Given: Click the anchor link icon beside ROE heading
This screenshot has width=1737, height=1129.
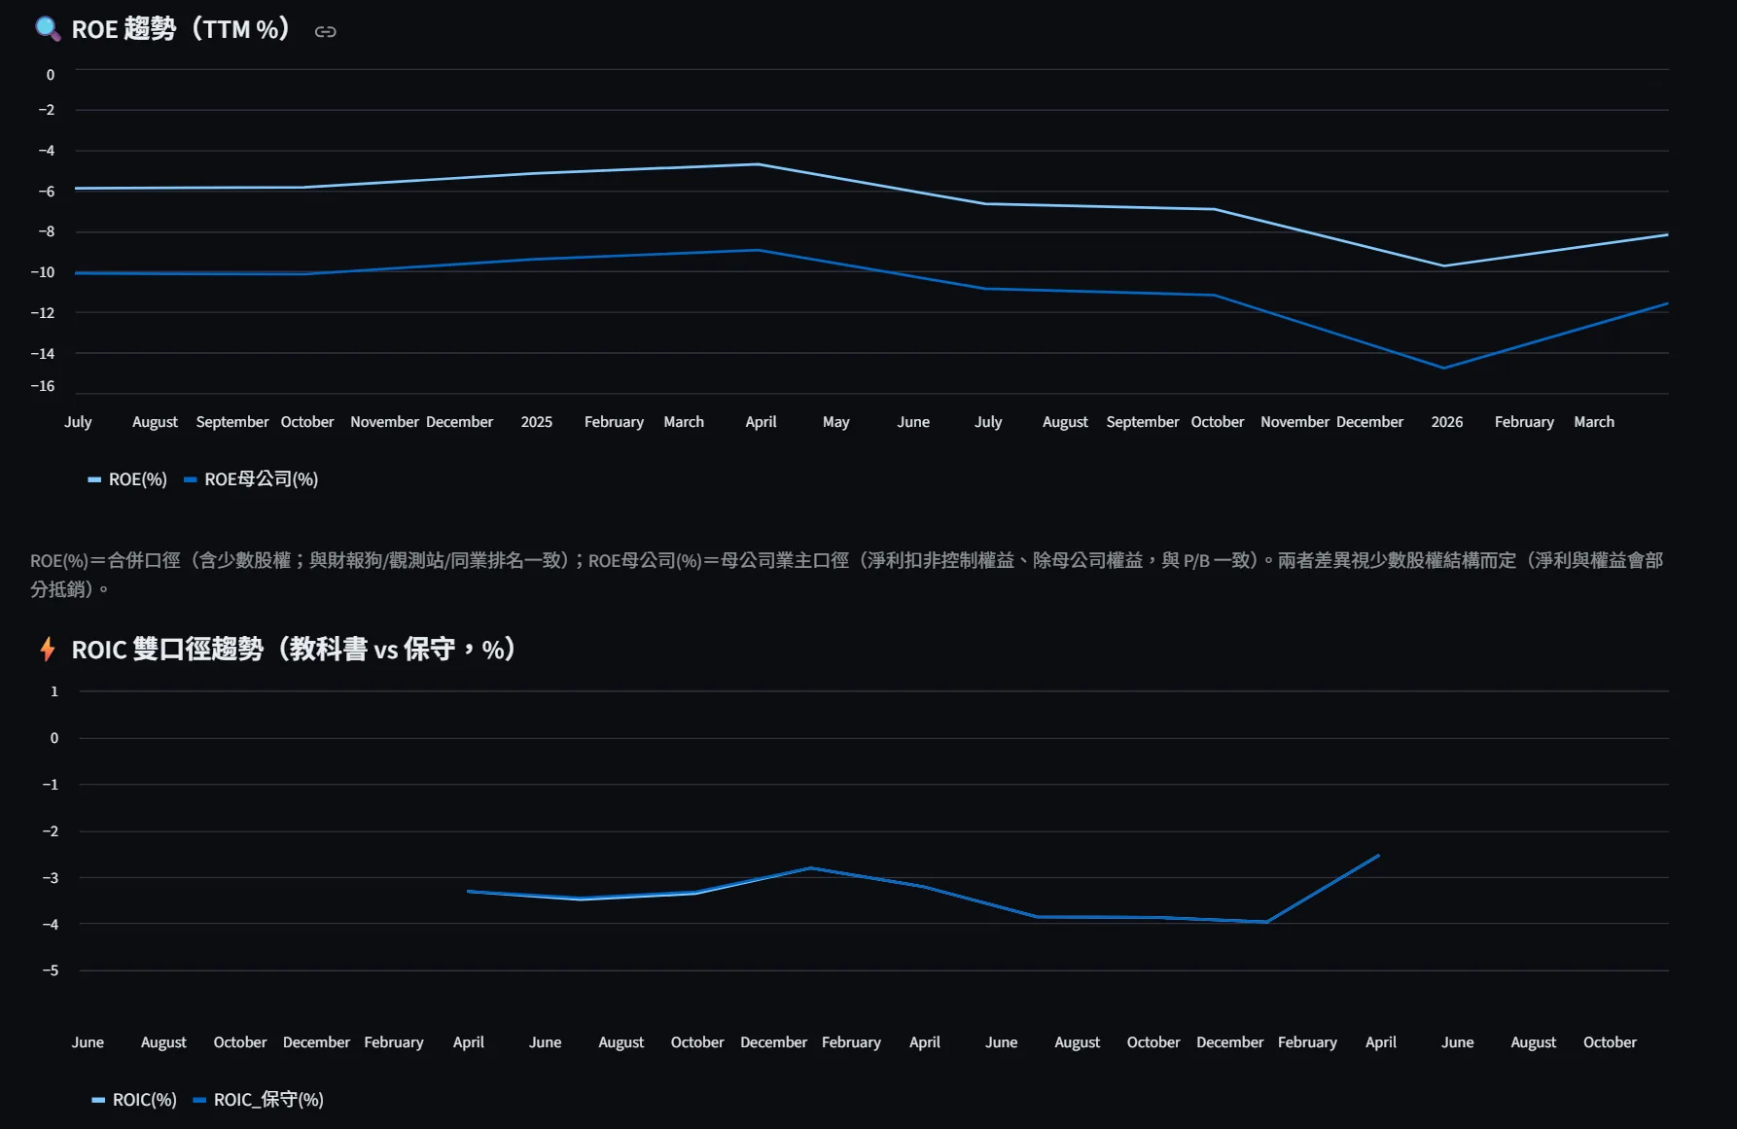Looking at the screenshot, I should click(x=326, y=31).
